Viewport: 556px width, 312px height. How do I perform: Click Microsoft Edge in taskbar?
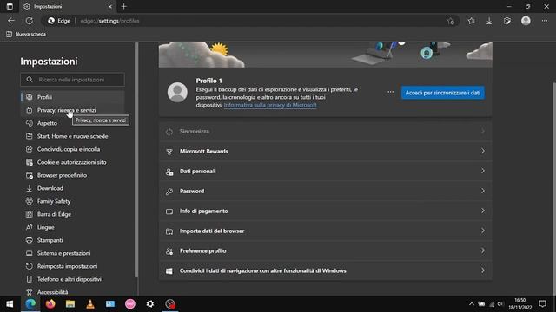coord(30,304)
